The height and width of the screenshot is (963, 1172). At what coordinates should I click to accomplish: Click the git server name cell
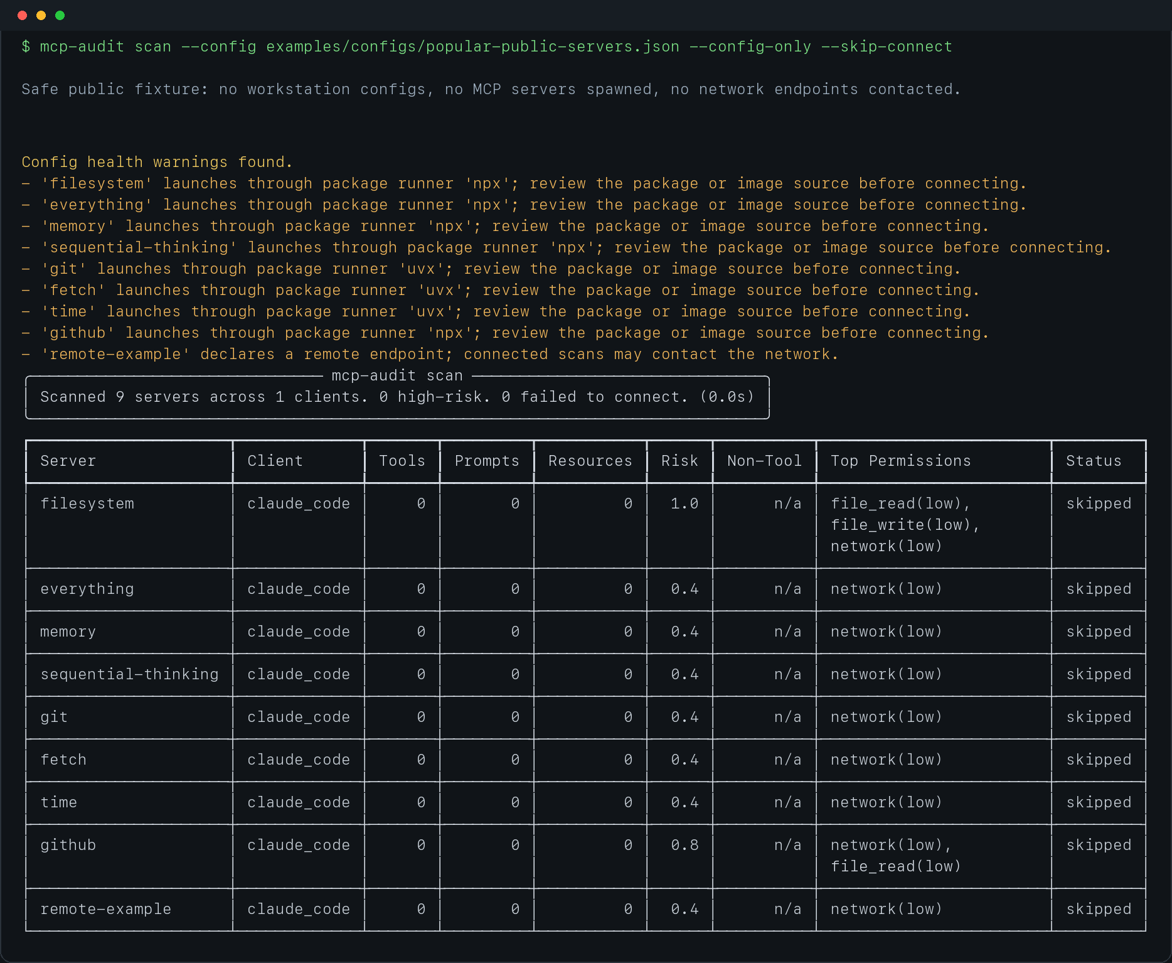[x=54, y=717]
